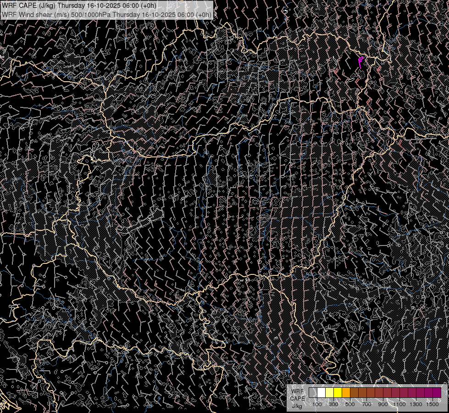Click the 1100 legend value label

pyautogui.click(x=399, y=404)
